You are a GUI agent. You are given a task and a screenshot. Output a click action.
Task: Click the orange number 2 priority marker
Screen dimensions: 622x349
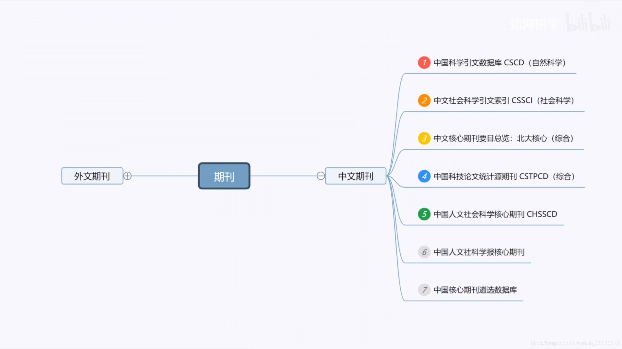(424, 100)
